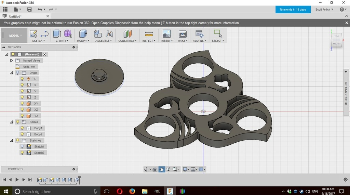Click the timeline play button
350x195 pixels.
[17, 180]
